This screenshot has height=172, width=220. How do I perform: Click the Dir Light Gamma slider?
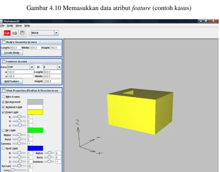19,144
